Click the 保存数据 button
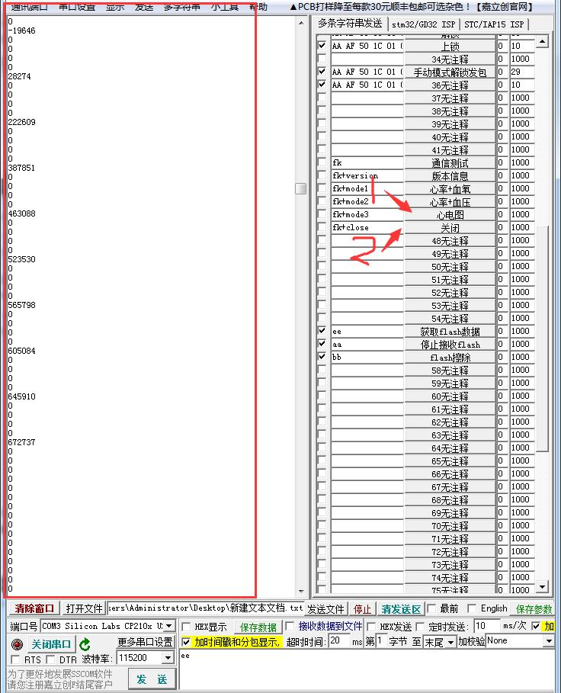The width and height of the screenshot is (561, 693). (258, 627)
